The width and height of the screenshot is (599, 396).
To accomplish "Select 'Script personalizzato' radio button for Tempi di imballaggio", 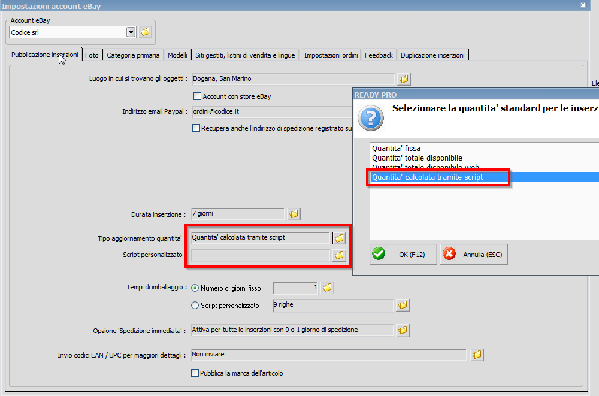I will tap(195, 306).
